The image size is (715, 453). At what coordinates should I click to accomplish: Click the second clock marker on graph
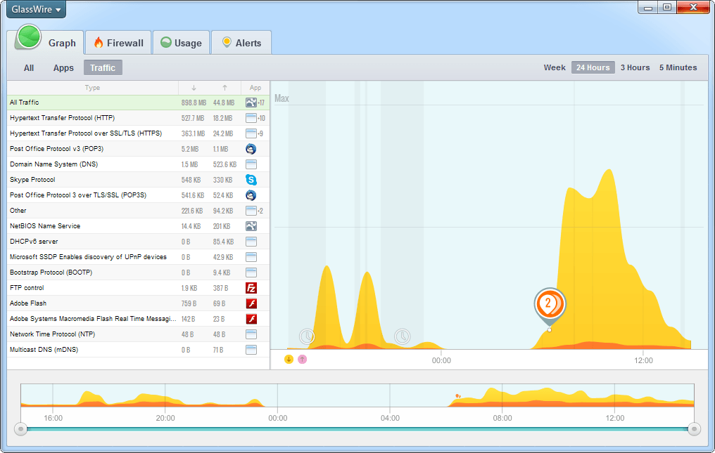click(403, 336)
